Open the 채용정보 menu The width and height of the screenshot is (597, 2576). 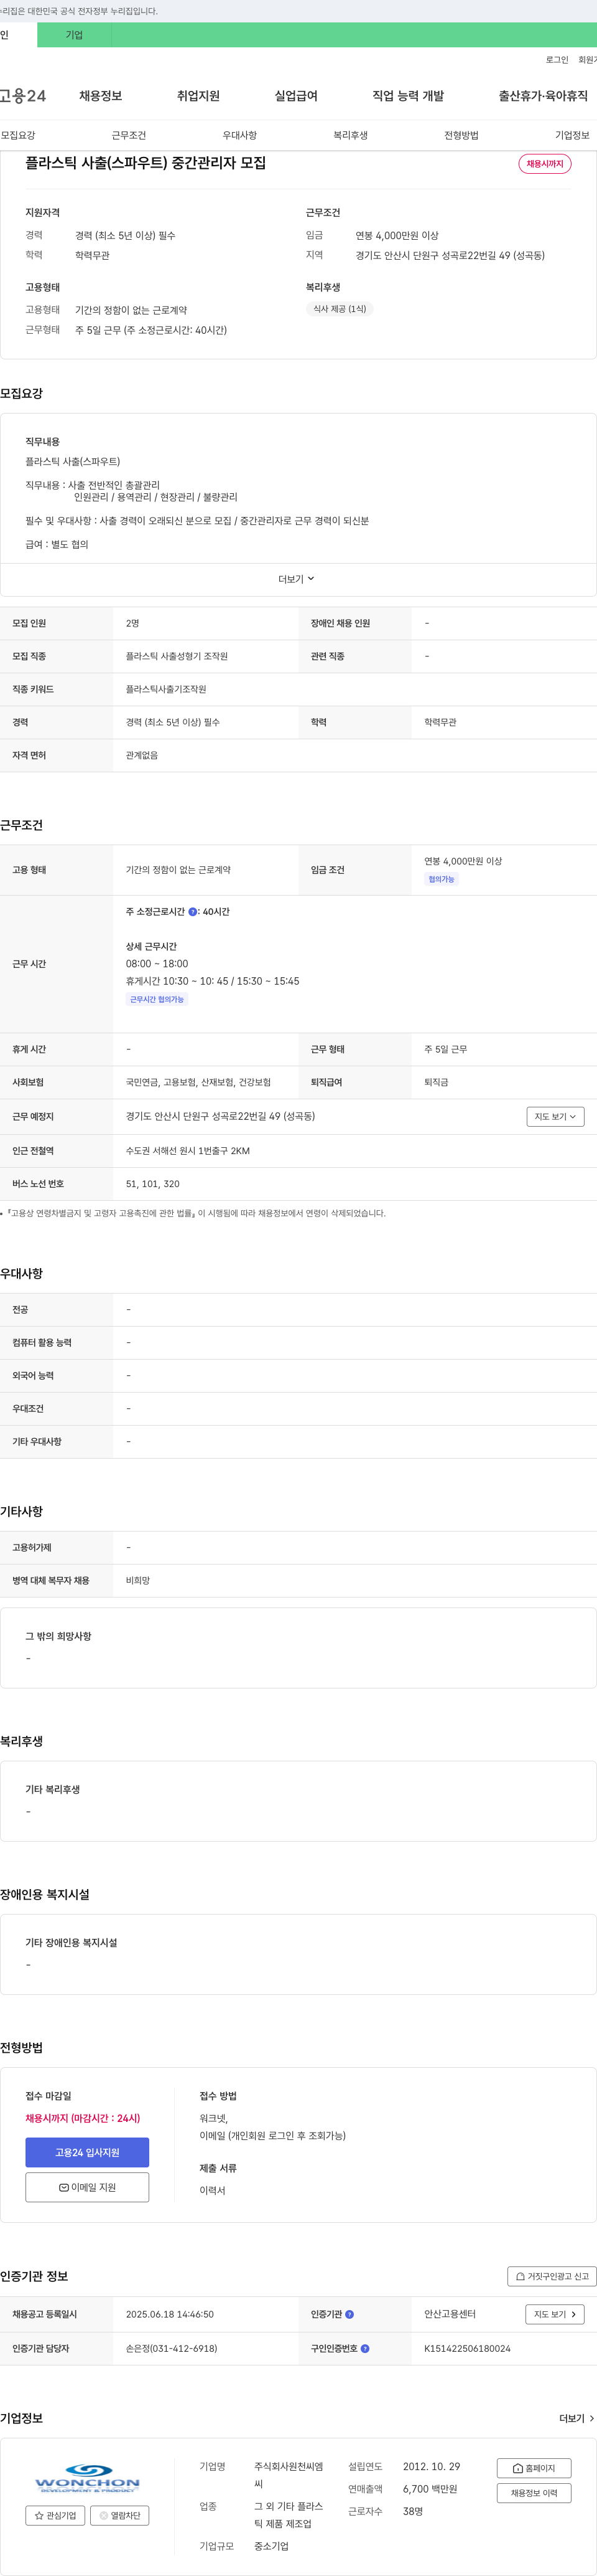click(x=101, y=96)
